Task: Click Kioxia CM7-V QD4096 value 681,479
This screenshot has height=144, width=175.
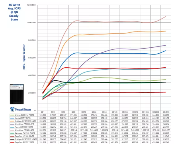Action: [x=166, y=118]
